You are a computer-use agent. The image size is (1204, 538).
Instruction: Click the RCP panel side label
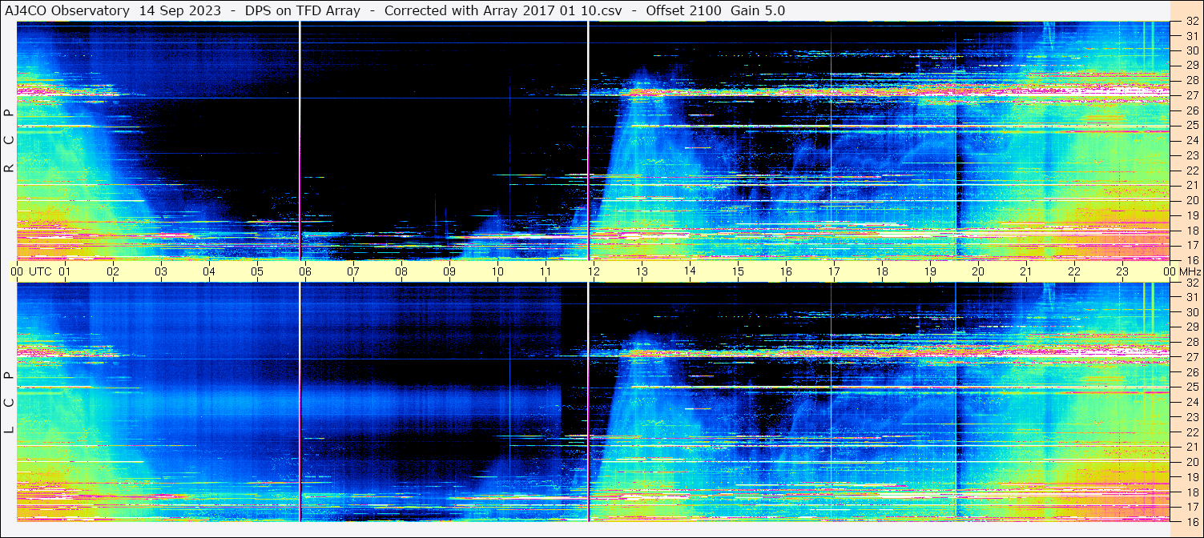(x=10, y=141)
